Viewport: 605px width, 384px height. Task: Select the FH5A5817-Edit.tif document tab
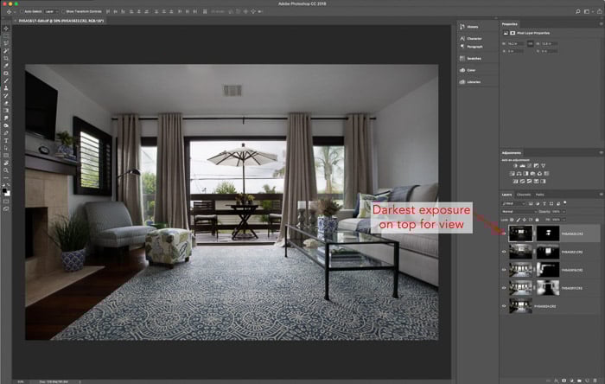click(x=61, y=21)
